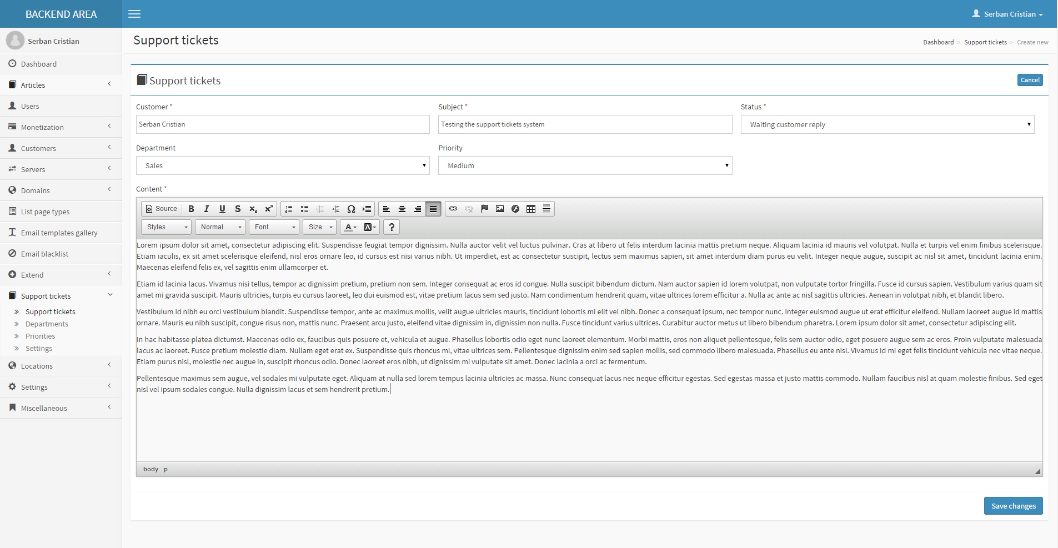Screen dimensions: 1058x548
Task: Toggle the justify alignment button
Action: coord(433,209)
